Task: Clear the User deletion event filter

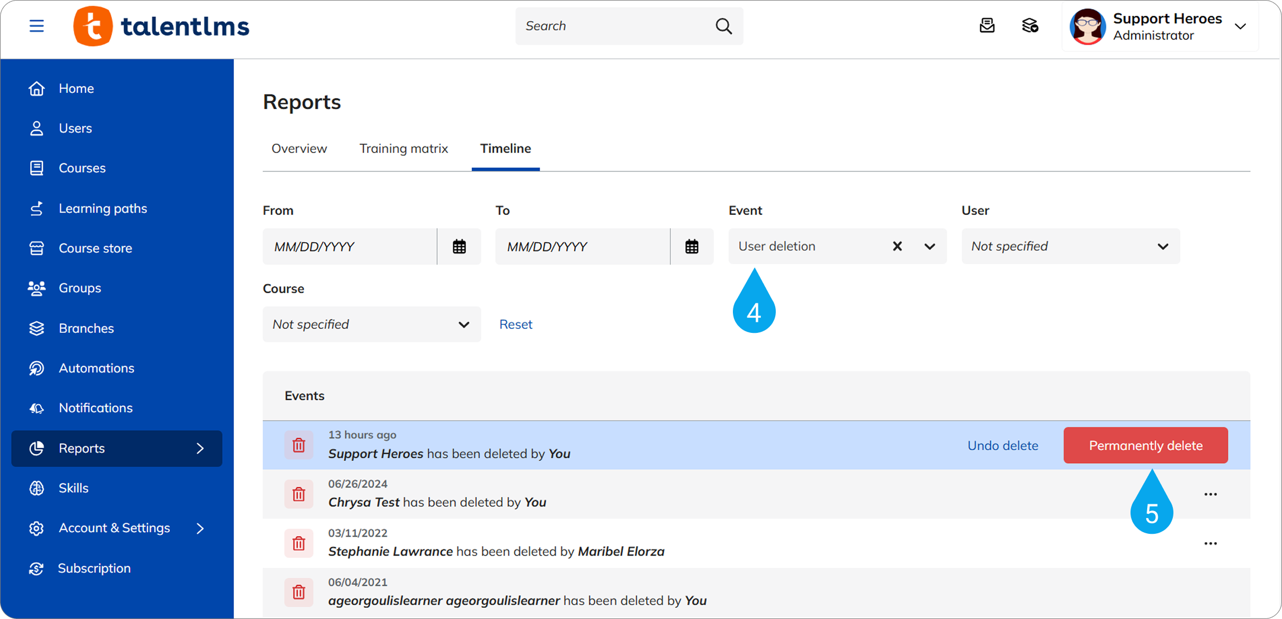Action: coord(897,246)
